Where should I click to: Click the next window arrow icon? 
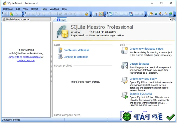point(141,14)
